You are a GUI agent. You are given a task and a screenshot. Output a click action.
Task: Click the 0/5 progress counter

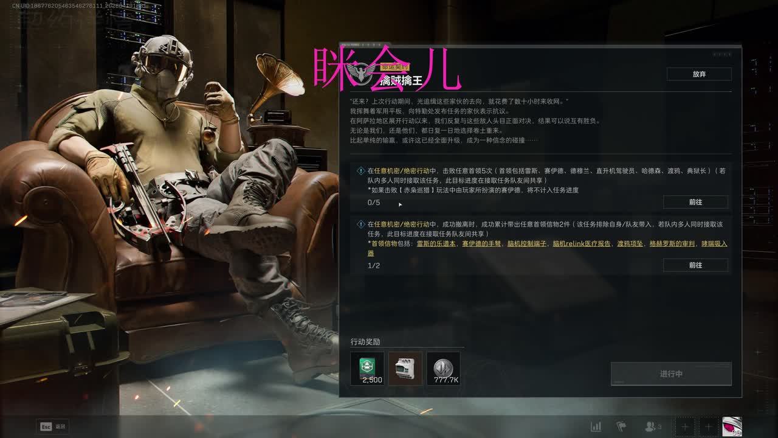click(374, 203)
